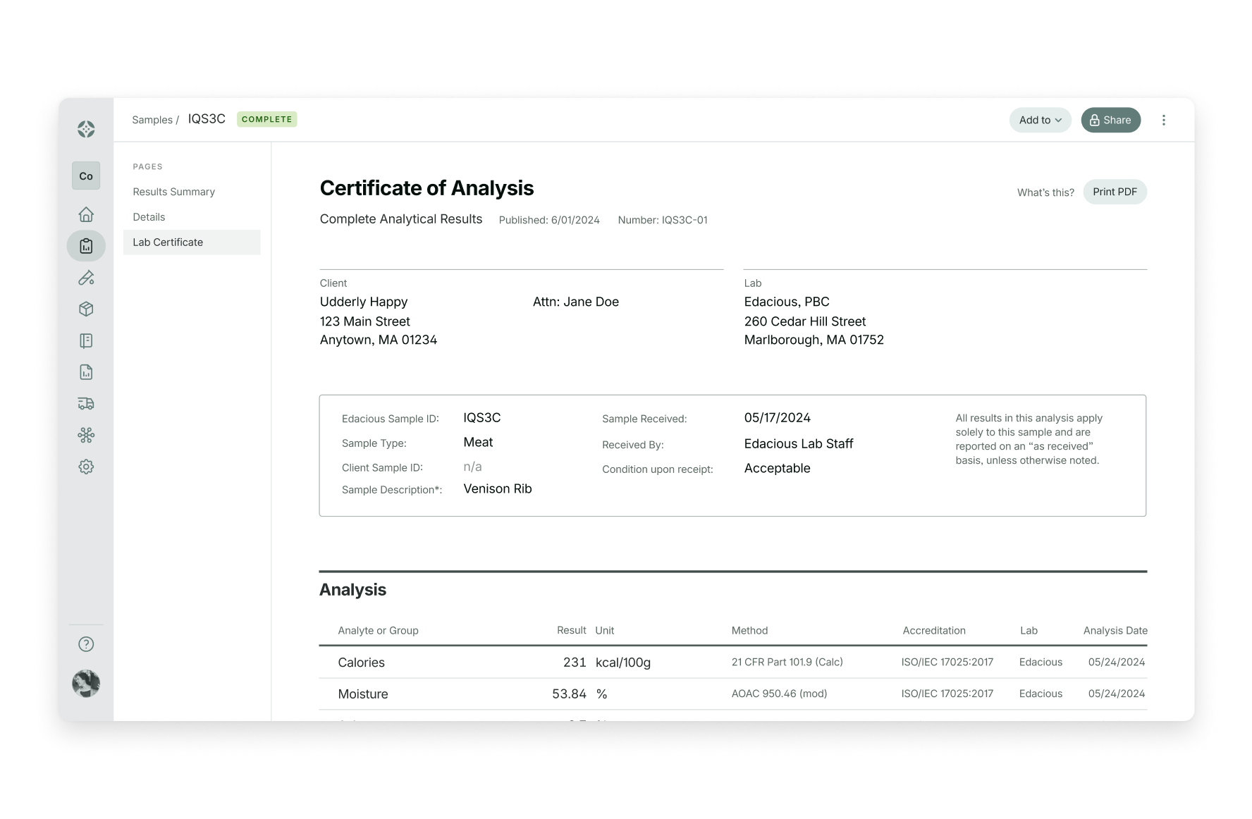Open Settings gear icon in sidebar
1252x819 pixels.
click(x=86, y=467)
